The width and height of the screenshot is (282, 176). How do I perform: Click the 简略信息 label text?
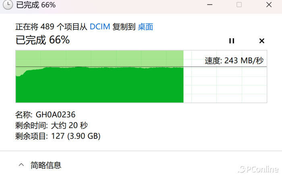[46, 165]
